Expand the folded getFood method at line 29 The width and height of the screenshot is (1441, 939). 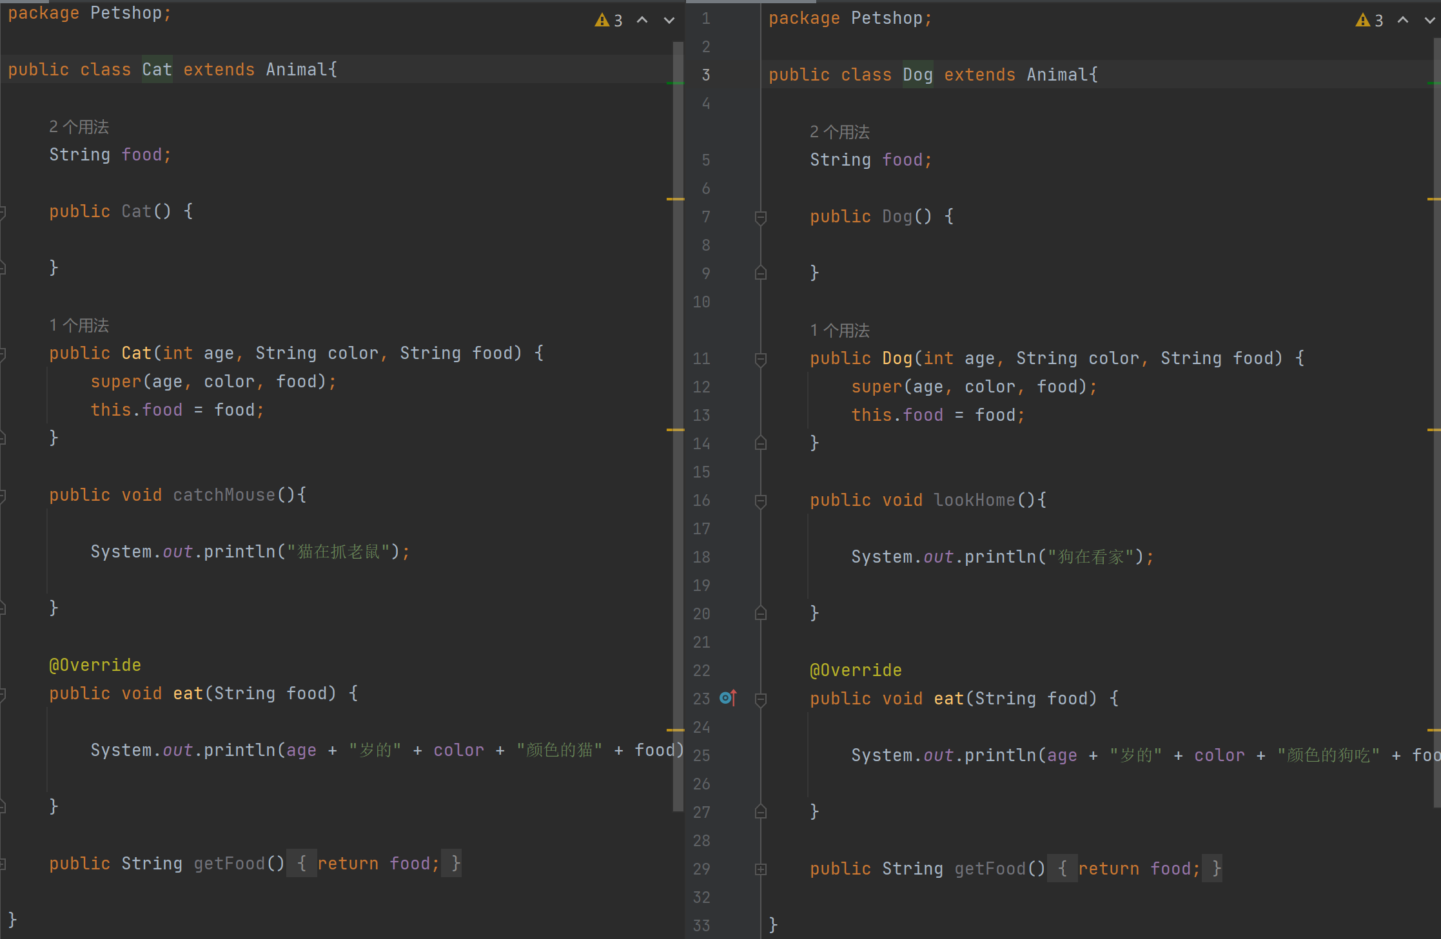761,869
